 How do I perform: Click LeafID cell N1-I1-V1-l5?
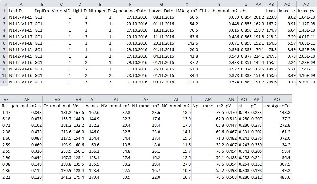tap(20, 49)
